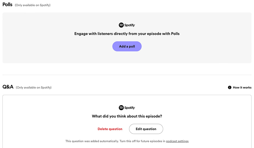Click the Only available on Spotify note beside Q&A
Image resolution: width=254 pixels, height=148 pixels.
point(34,88)
